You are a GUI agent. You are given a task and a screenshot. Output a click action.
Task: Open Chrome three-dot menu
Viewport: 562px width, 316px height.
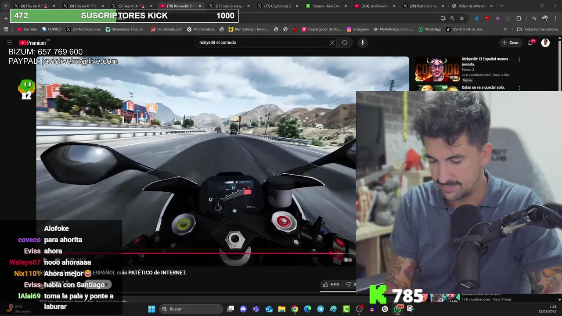tap(555, 18)
